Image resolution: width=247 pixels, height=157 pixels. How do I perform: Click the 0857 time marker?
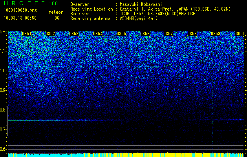[168, 34]
